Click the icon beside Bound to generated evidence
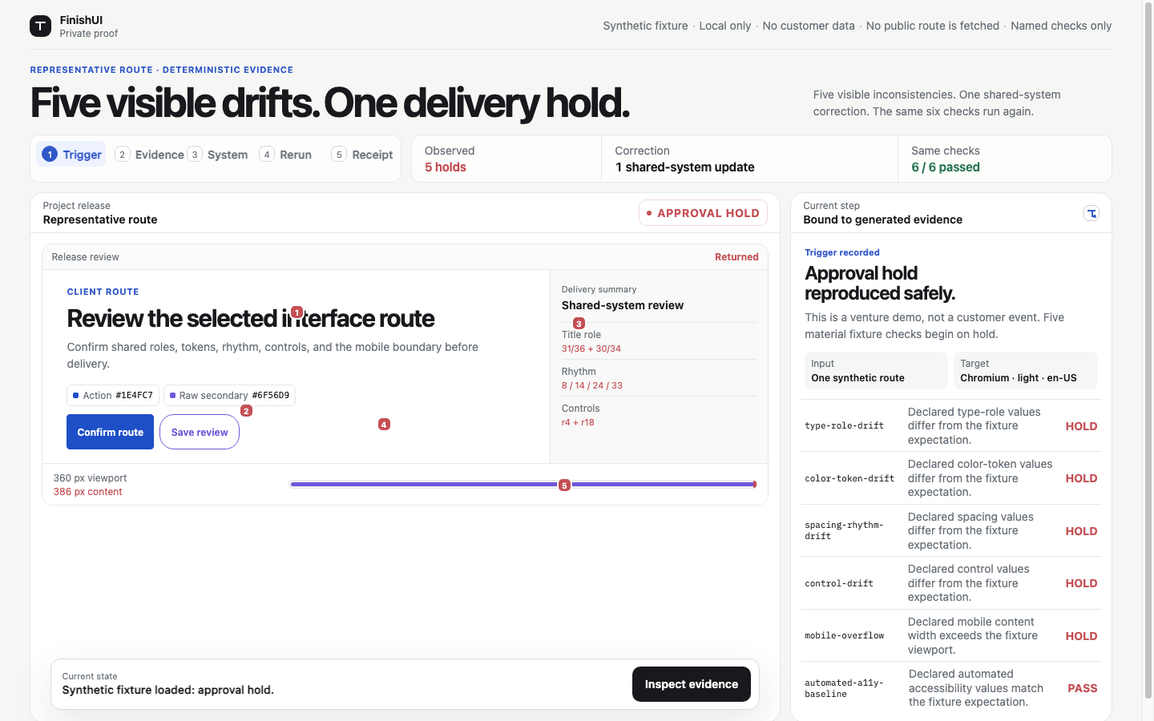The image size is (1154, 721). (1091, 213)
